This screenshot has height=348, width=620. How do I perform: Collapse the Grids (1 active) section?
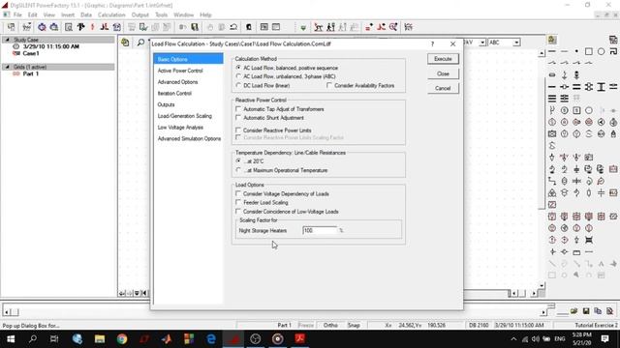coord(7,67)
